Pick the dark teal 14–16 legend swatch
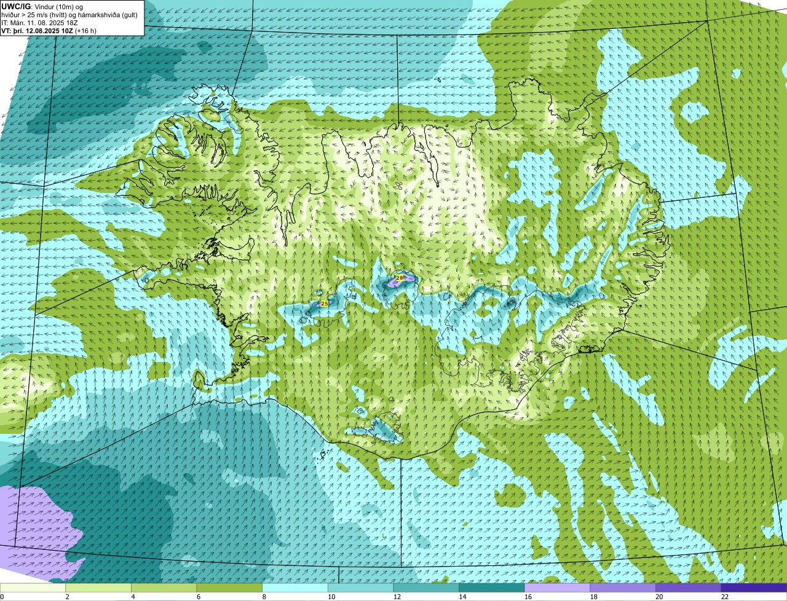 492,588
